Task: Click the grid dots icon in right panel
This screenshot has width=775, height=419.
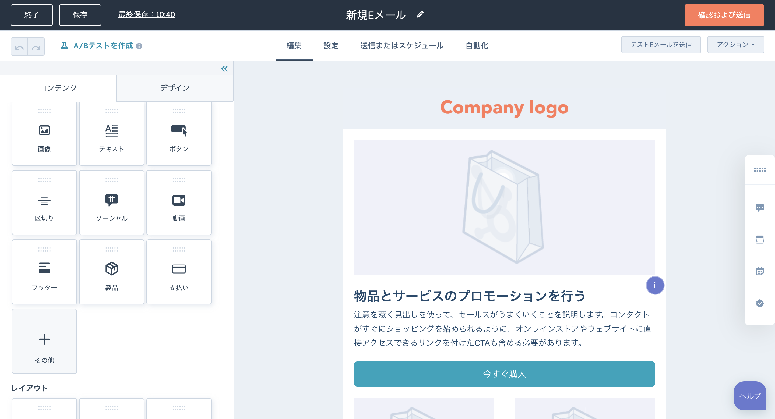Action: pos(760,170)
